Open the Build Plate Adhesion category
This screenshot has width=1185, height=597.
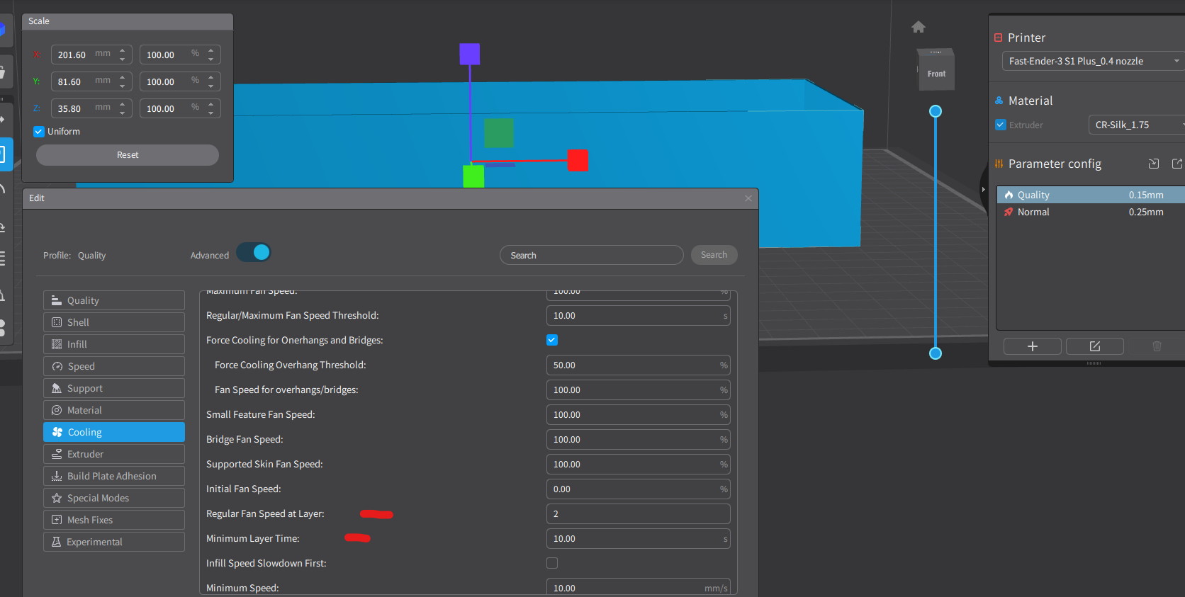pyautogui.click(x=114, y=476)
